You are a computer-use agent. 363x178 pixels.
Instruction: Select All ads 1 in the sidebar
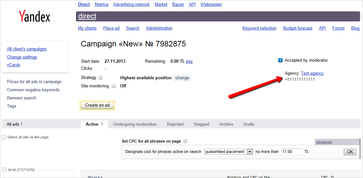tap(15, 124)
